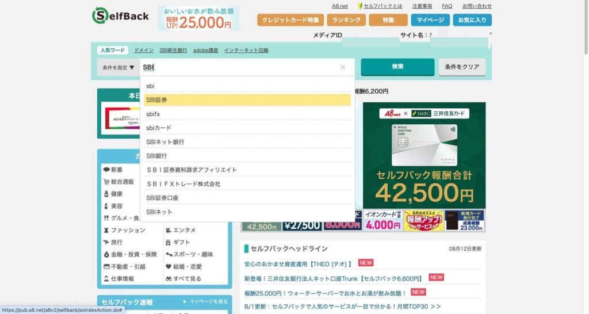Select the sbiカード suggestion
Image resolution: width=589 pixels, height=314 pixels.
pos(247,128)
